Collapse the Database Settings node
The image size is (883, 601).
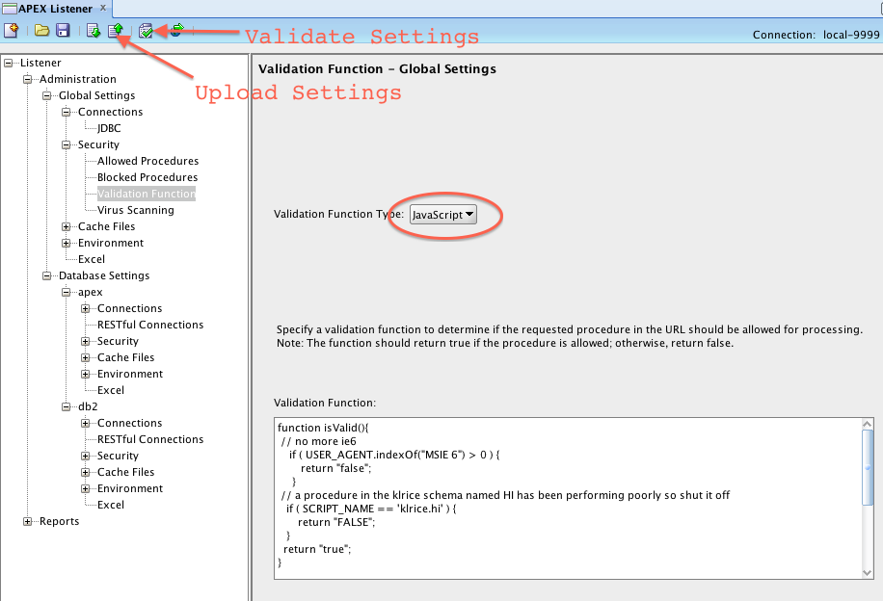(x=46, y=275)
